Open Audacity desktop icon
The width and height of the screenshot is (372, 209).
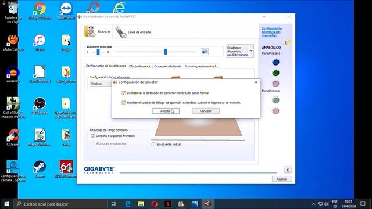pyautogui.click(x=13, y=74)
